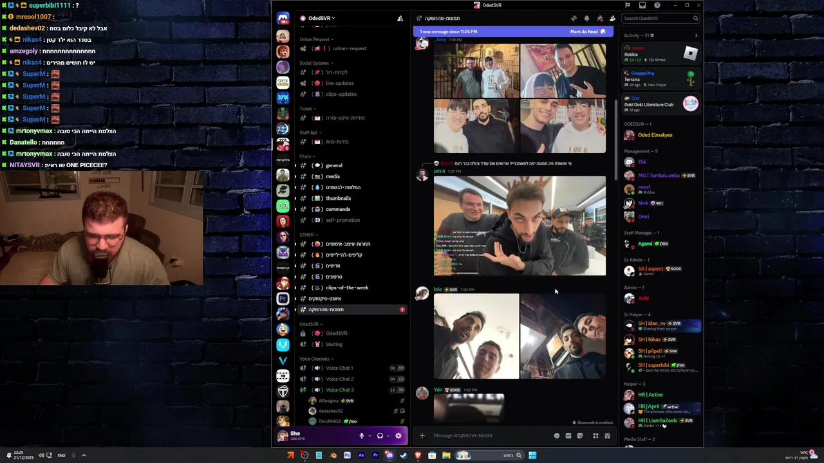The width and height of the screenshot is (824, 463).
Task: Click the Search OdedSVR field
Action: click(x=660, y=19)
